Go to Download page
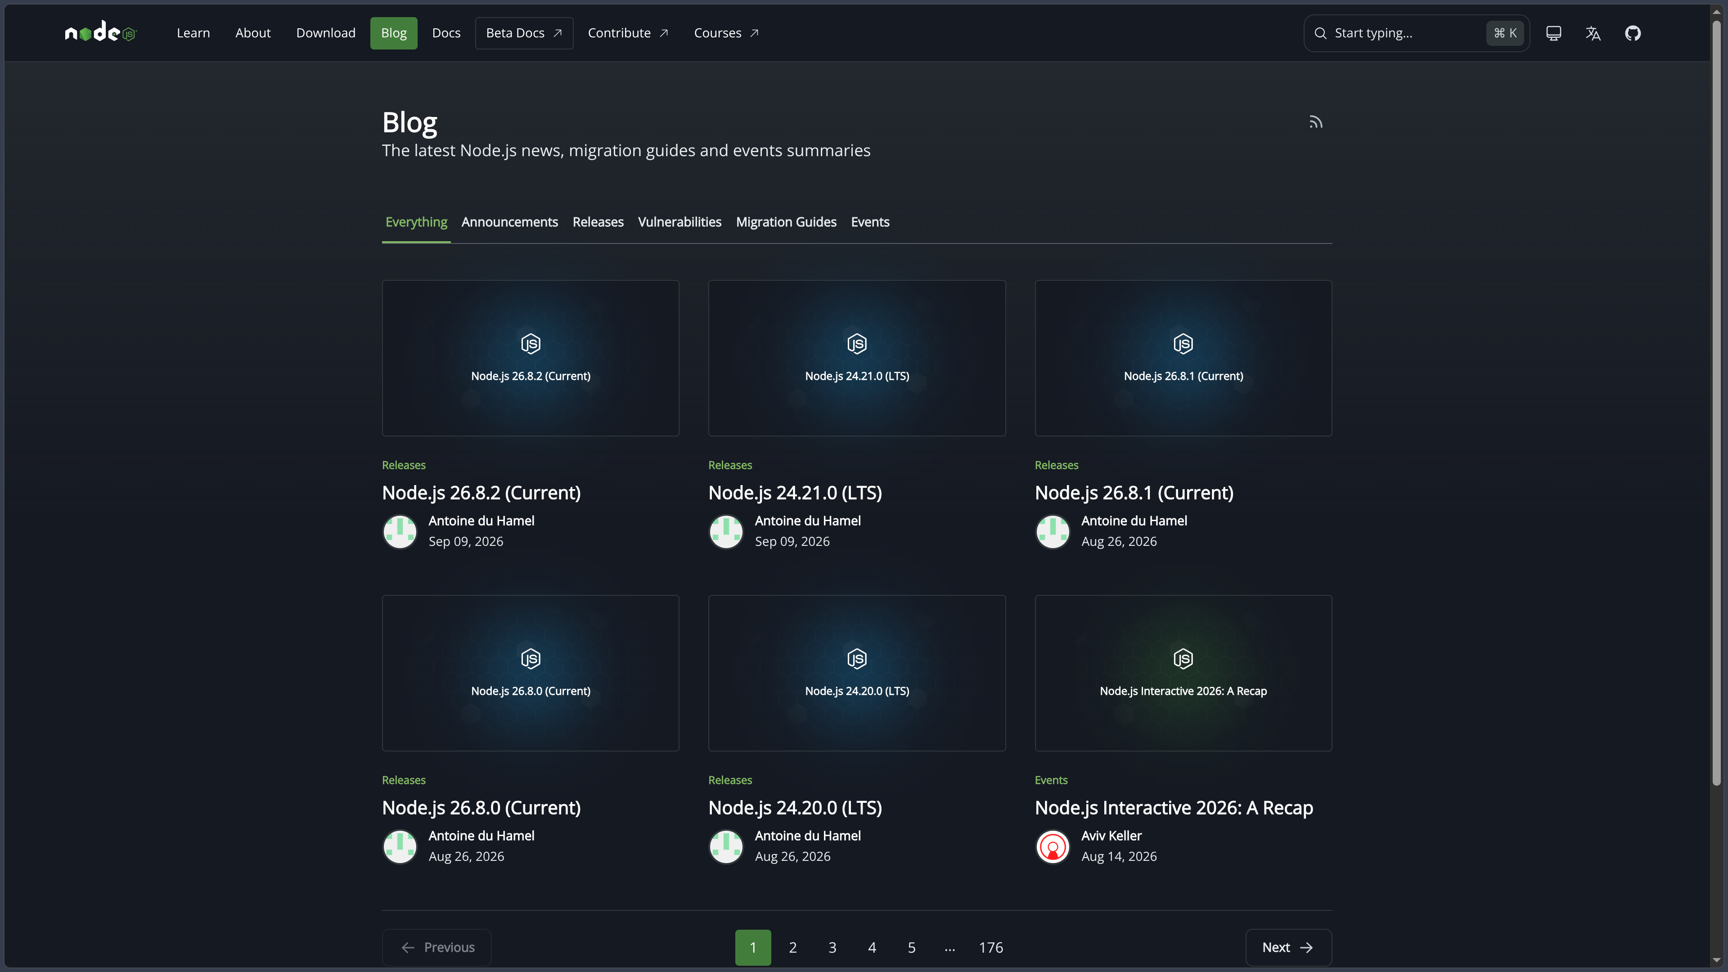The image size is (1728, 972). click(x=326, y=33)
